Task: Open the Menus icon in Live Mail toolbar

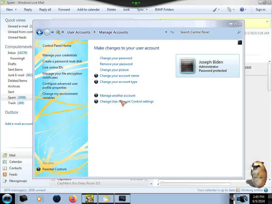Action: (x=229, y=10)
